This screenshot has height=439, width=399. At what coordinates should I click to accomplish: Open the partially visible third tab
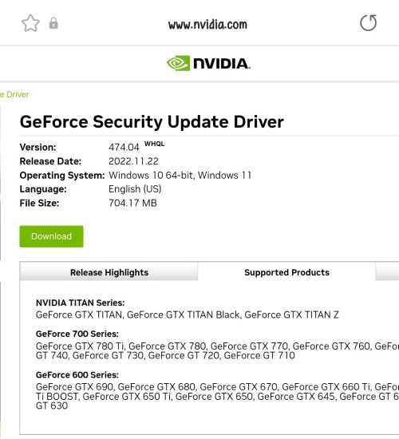(x=387, y=271)
